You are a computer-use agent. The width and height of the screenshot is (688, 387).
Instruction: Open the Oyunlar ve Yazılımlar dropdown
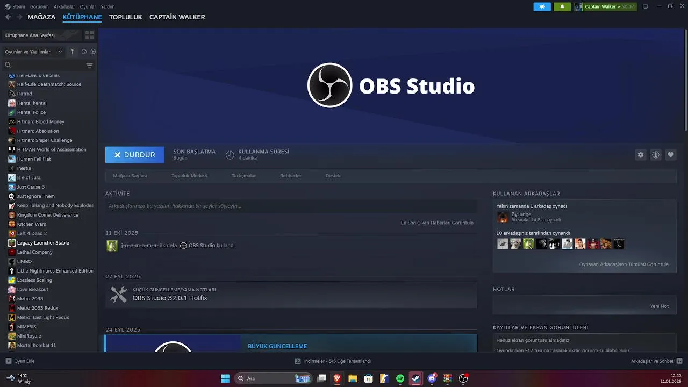(33, 52)
